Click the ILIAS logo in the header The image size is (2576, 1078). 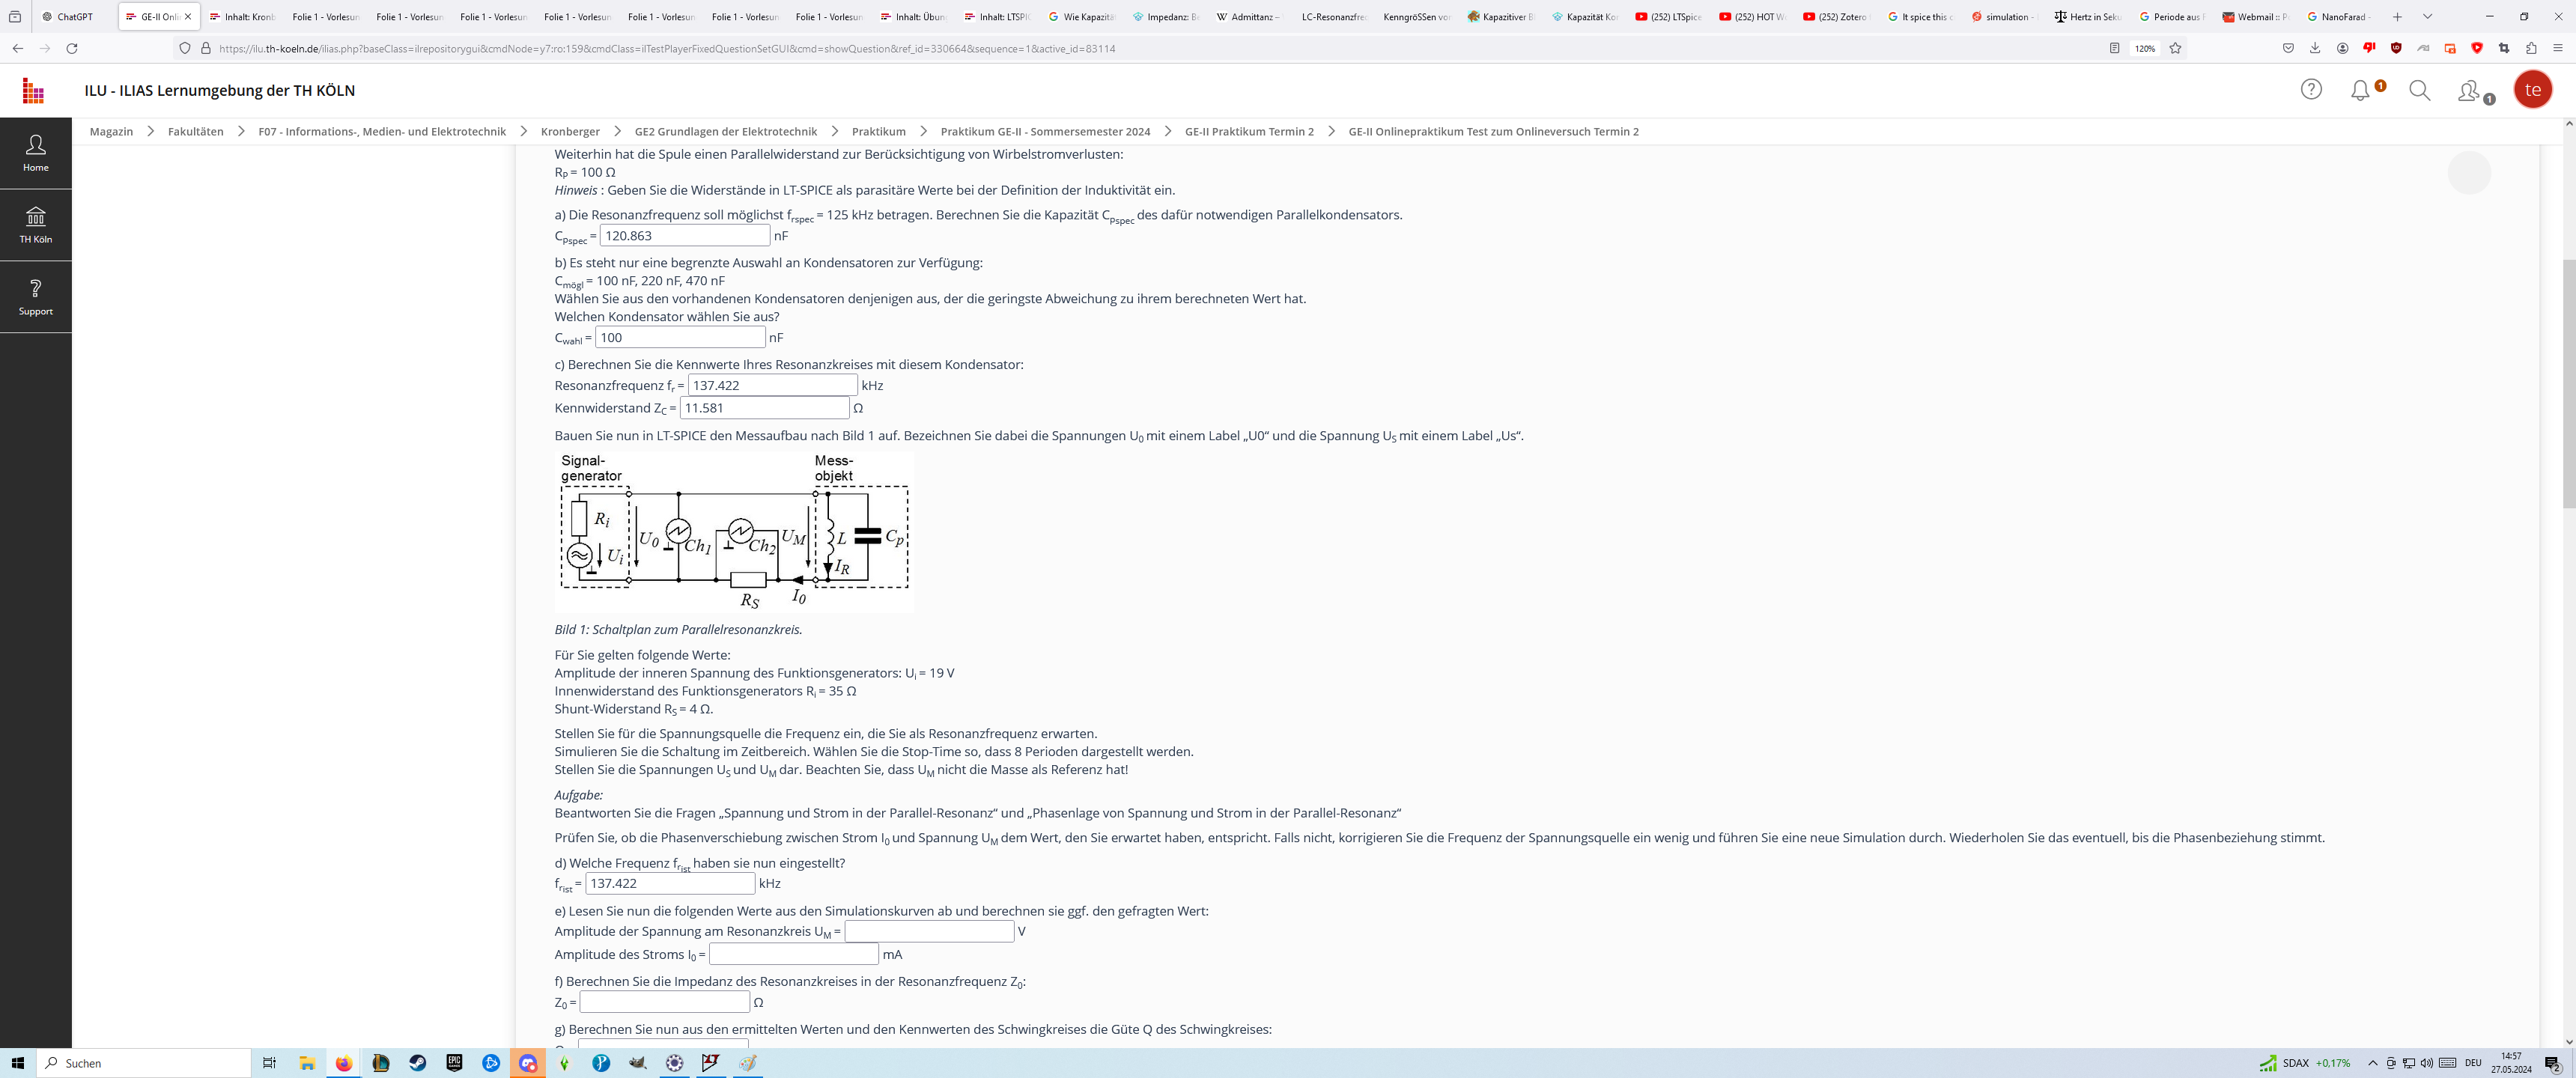coord(33,91)
